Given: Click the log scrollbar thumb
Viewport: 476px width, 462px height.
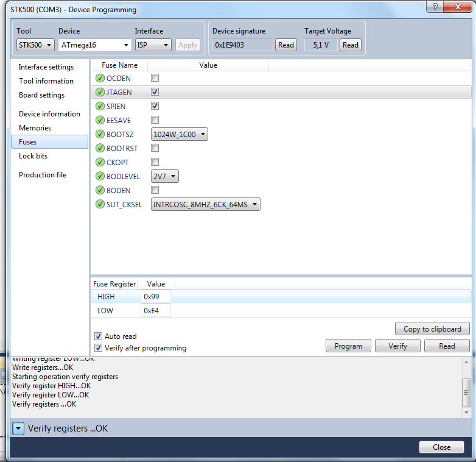Looking at the screenshot, I should (x=466, y=393).
